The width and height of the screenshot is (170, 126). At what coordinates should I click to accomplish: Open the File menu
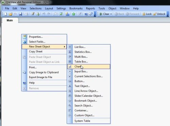7,8
